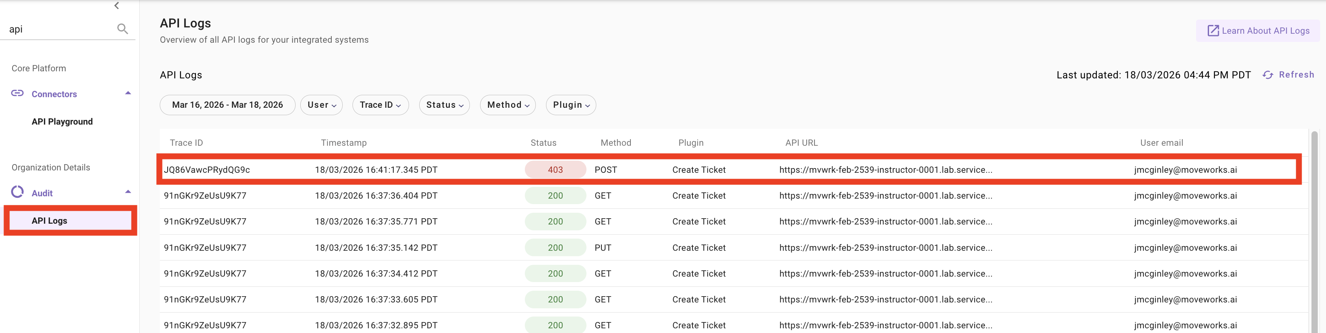Image resolution: width=1326 pixels, height=333 pixels.
Task: Click the Audit circular icon
Action: pyautogui.click(x=18, y=192)
